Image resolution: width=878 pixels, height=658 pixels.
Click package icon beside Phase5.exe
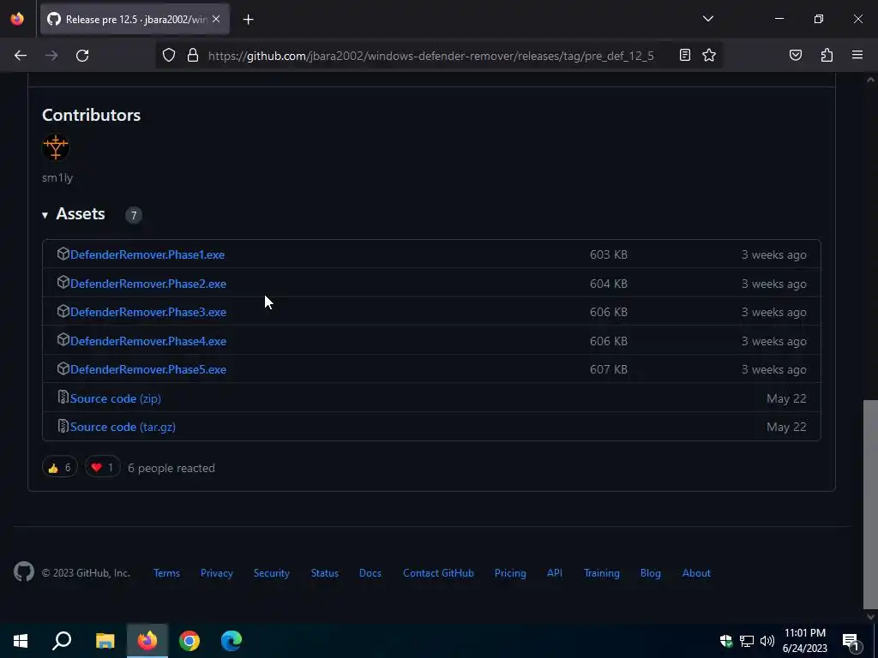63,368
